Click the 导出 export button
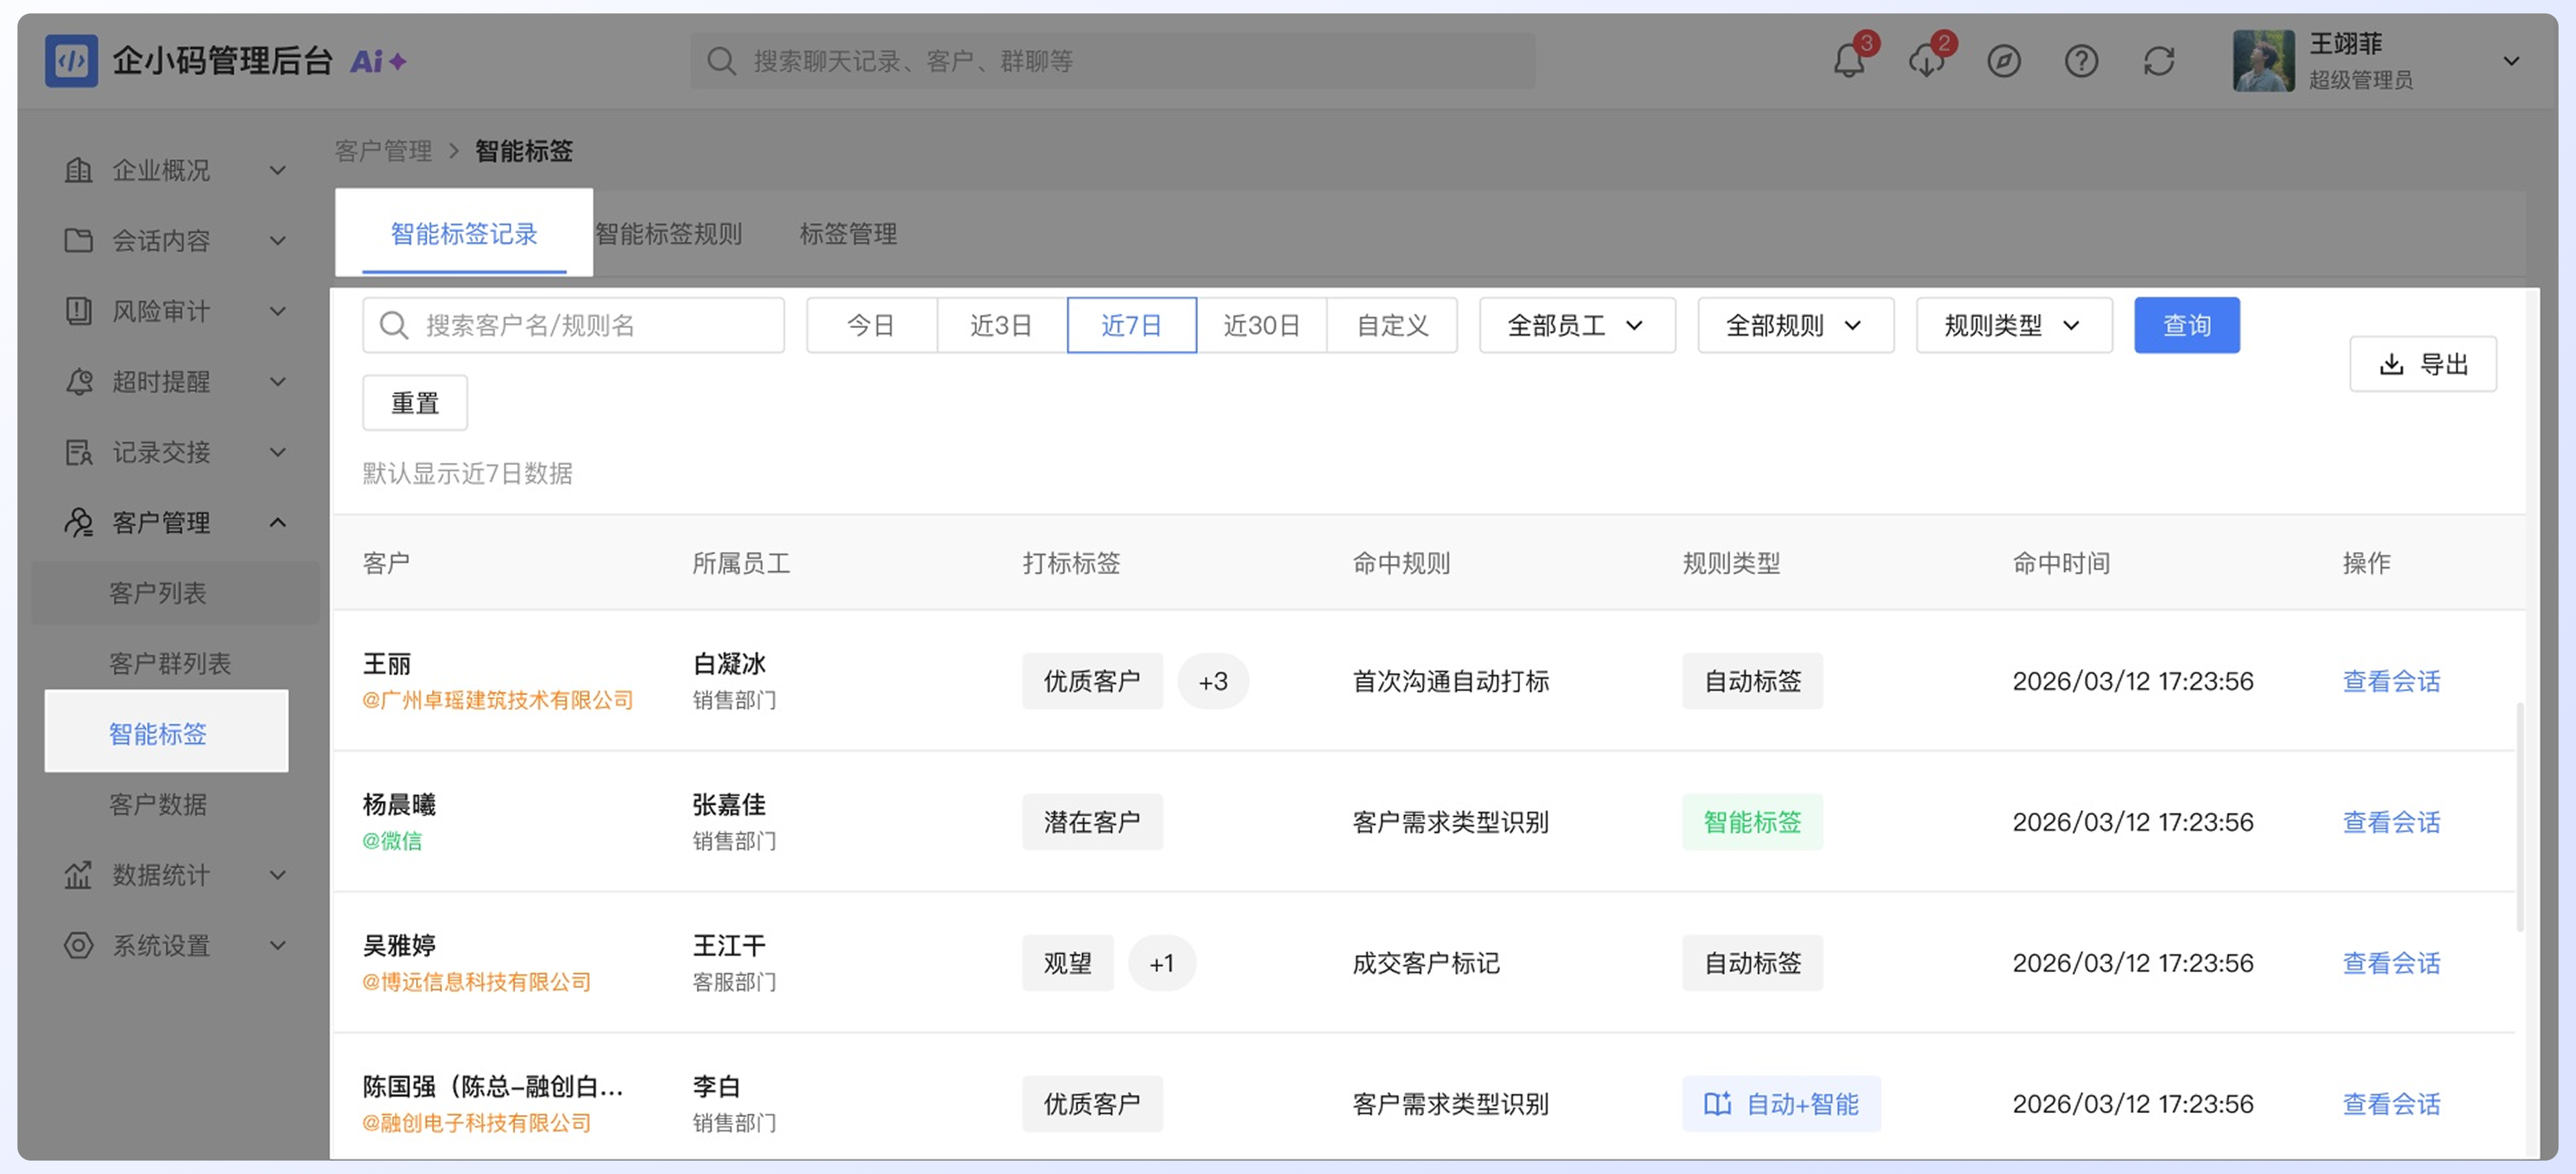 click(2423, 364)
